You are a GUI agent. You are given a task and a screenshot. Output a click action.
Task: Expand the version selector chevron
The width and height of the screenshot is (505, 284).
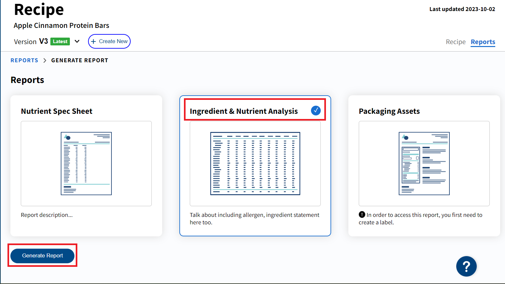click(x=77, y=41)
